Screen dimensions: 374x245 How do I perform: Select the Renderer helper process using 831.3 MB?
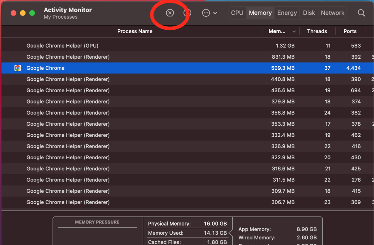(x=68, y=57)
